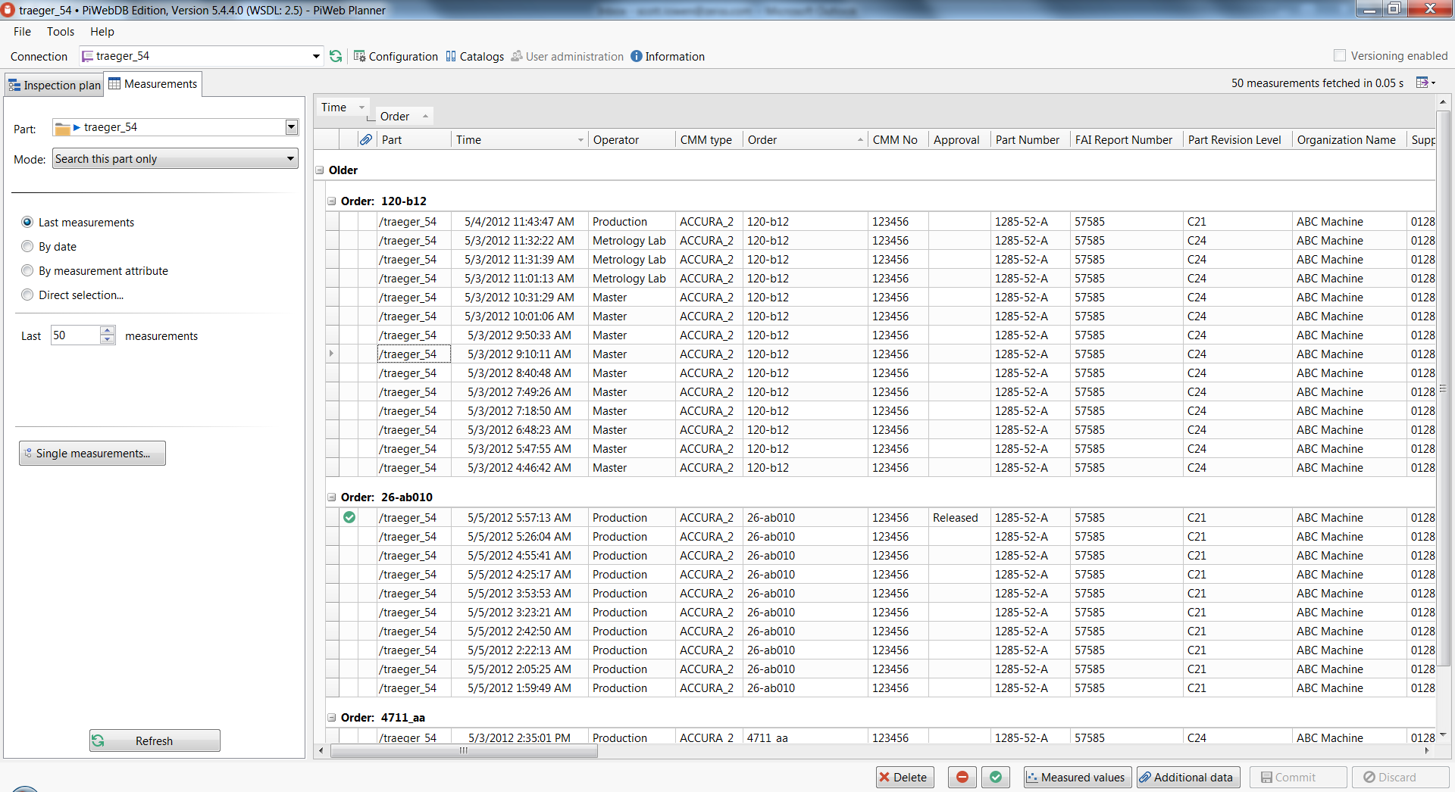
Task: Enable the Versioning enabled checkbox
Action: [1340, 55]
